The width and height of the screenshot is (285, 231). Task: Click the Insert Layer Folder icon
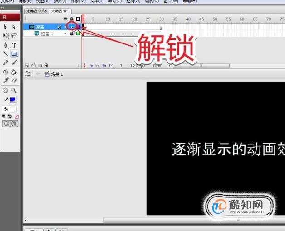[40, 66]
